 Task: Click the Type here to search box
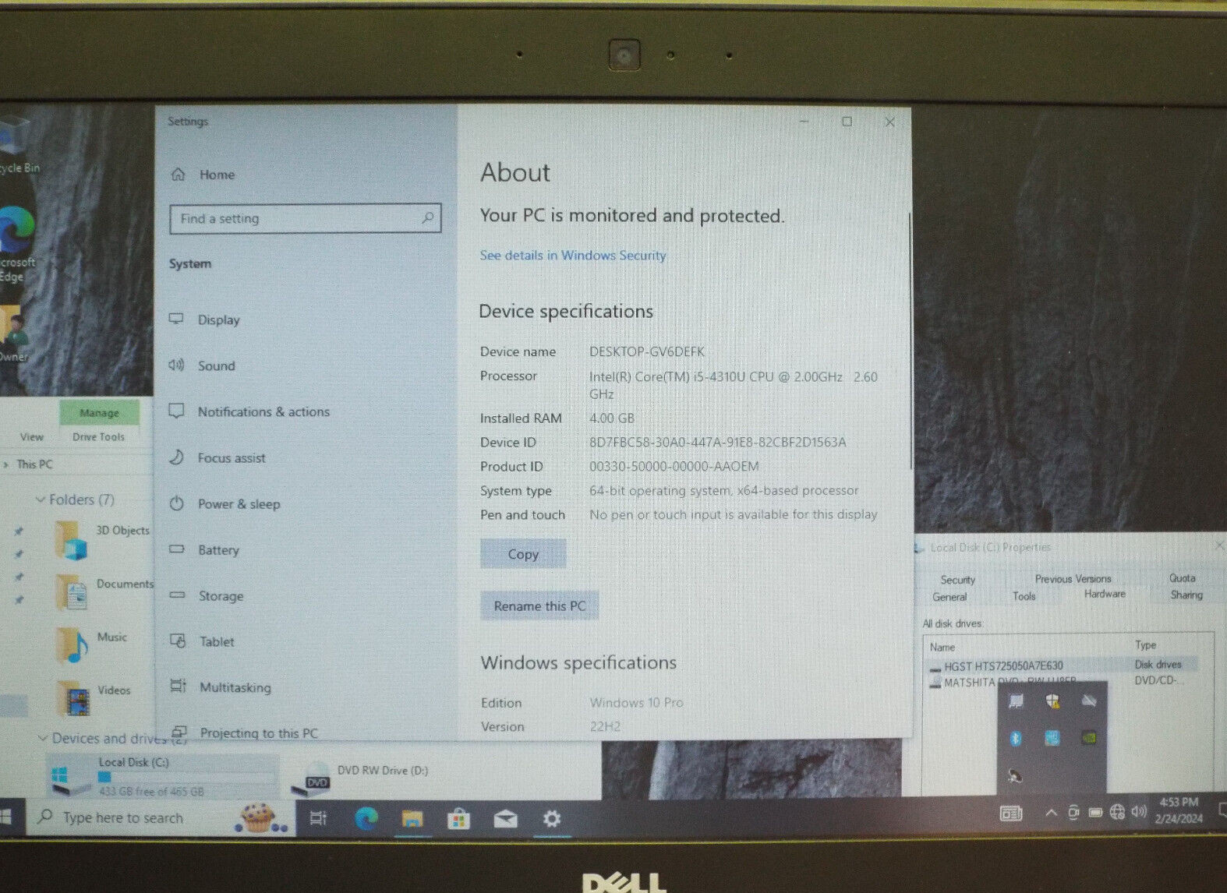point(161,818)
